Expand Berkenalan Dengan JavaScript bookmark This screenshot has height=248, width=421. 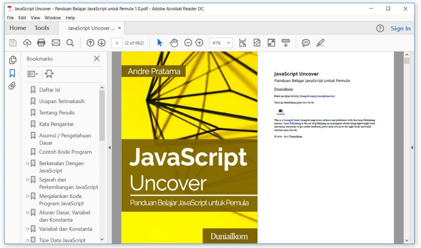[x=28, y=163]
